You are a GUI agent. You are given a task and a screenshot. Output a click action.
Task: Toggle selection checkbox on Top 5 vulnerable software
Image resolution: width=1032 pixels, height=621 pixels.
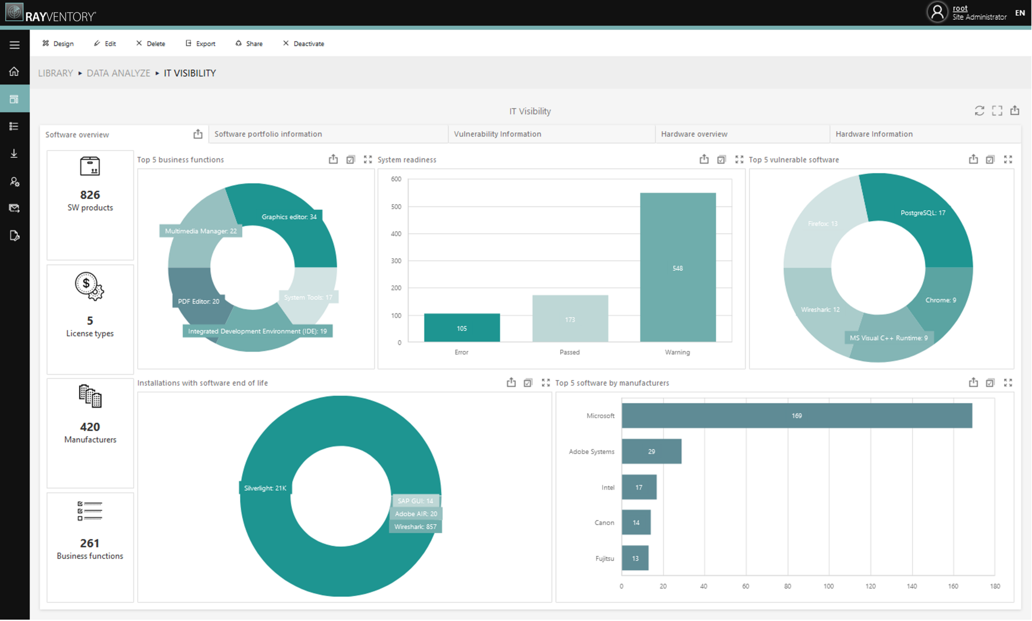tap(990, 160)
